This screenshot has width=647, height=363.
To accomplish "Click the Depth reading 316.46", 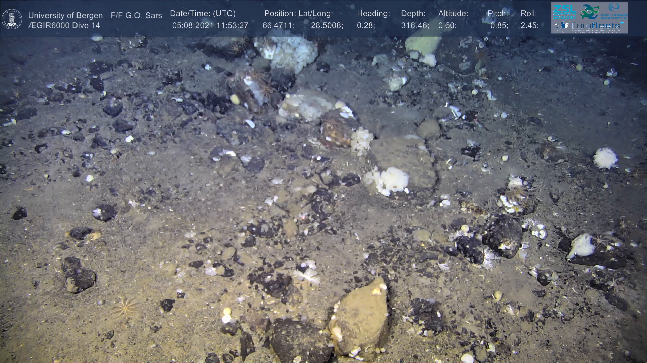I will pyautogui.click(x=415, y=26).
